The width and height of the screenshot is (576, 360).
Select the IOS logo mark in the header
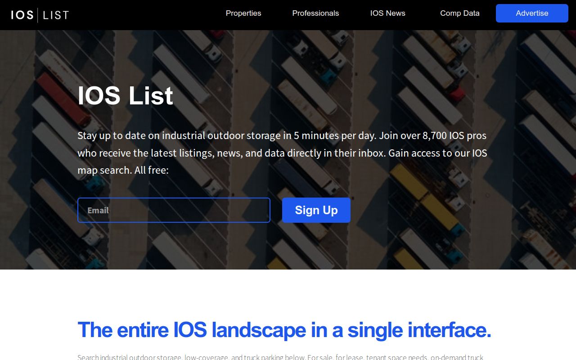click(22, 15)
